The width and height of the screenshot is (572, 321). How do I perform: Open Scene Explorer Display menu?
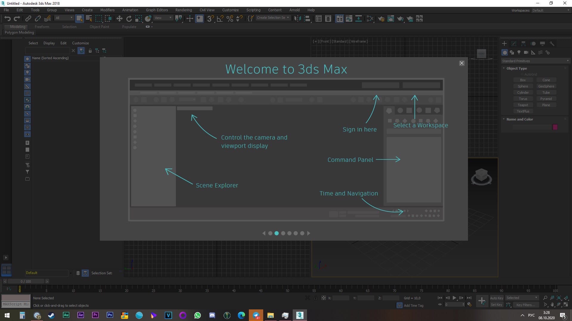pyautogui.click(x=49, y=43)
